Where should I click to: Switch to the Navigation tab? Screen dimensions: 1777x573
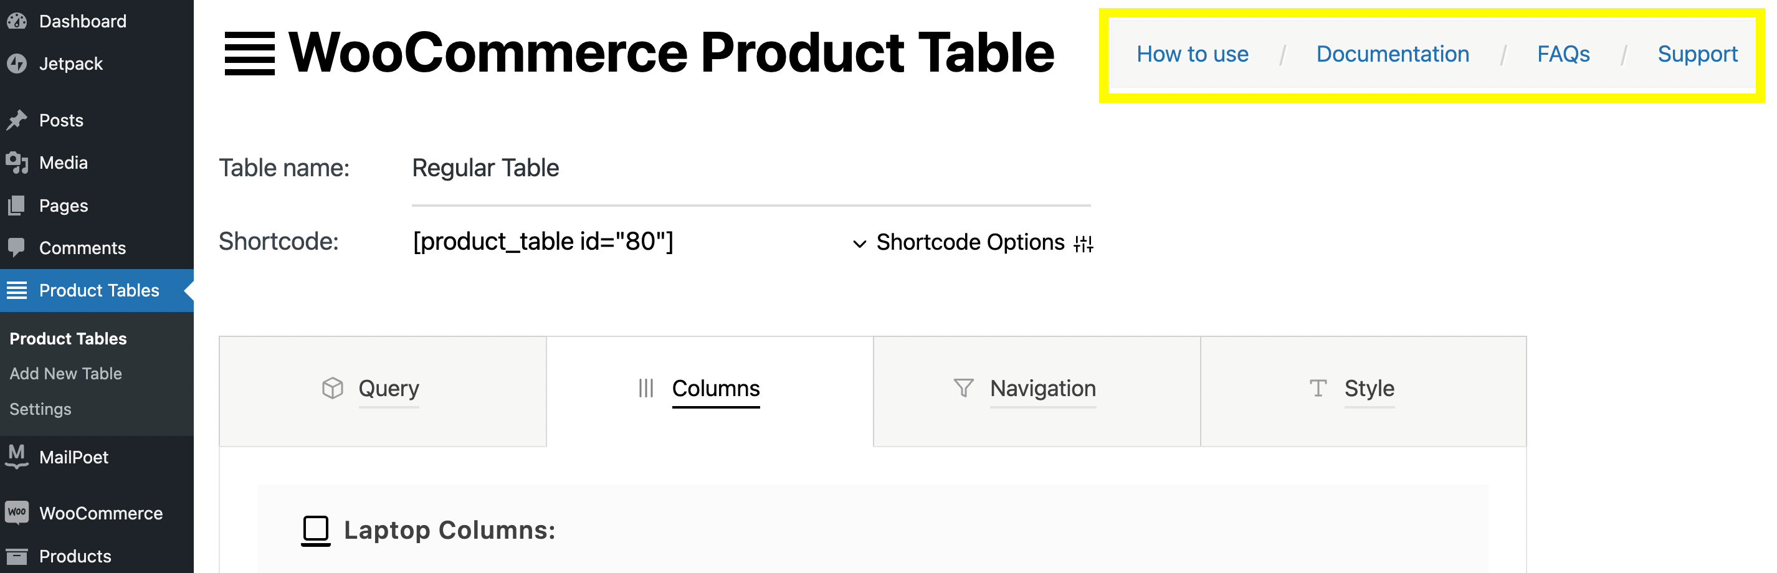pyautogui.click(x=1036, y=389)
